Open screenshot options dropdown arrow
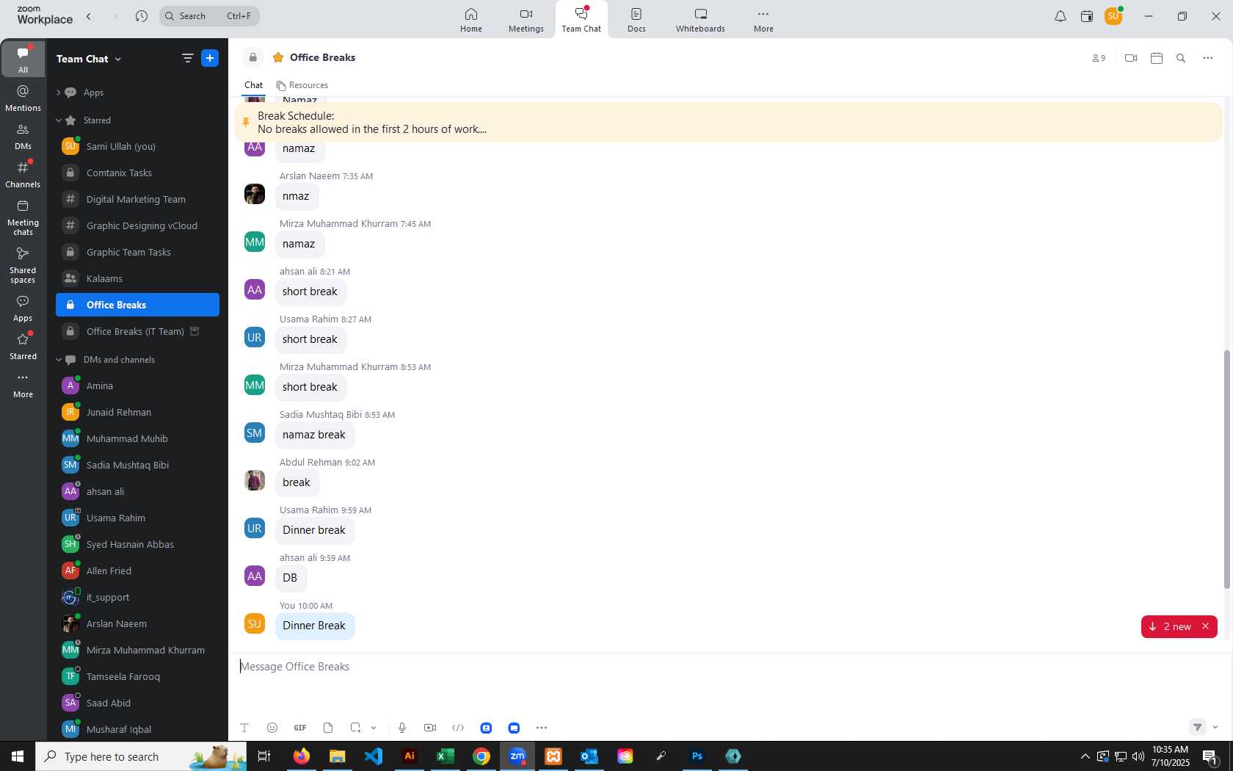The height and width of the screenshot is (771, 1233). tap(374, 728)
